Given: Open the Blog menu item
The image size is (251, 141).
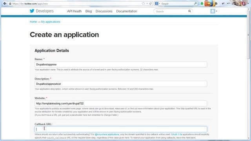Looking at the screenshot, I should [x=89, y=11].
